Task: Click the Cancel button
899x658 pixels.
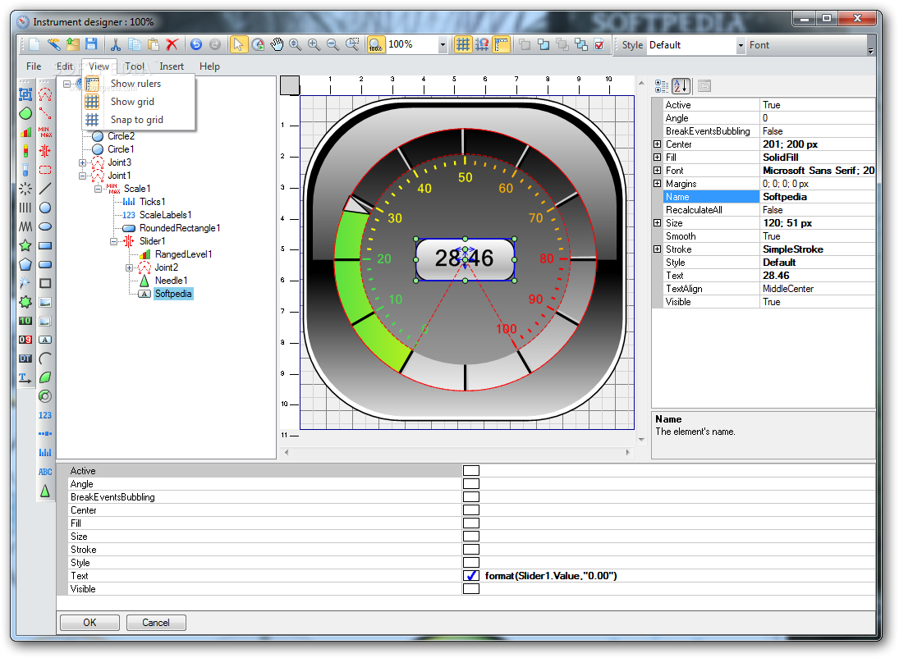Action: click(156, 623)
